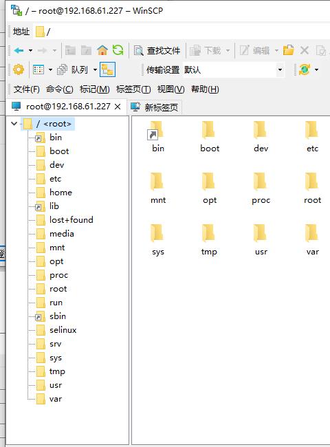Click the address path field
Image resolution: width=330 pixels, height=447 pixels.
182,32
